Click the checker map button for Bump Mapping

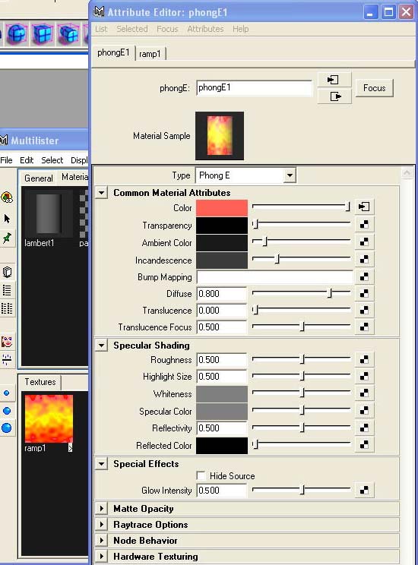click(364, 276)
